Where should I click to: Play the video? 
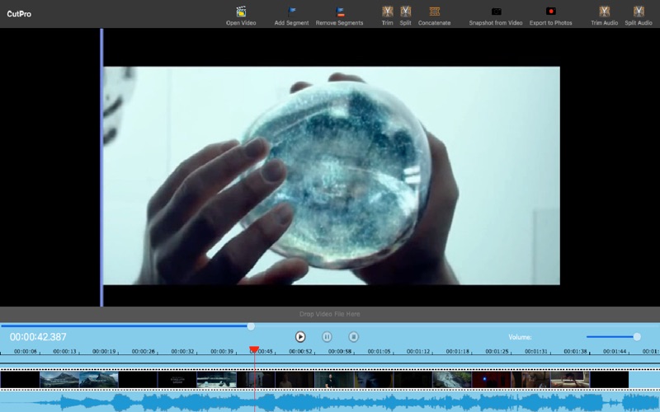click(300, 337)
